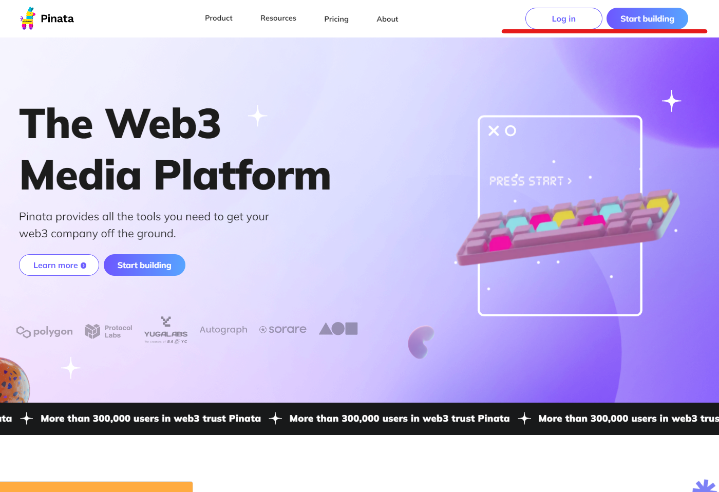
Task: Go to the Pricing page
Action: 336,19
